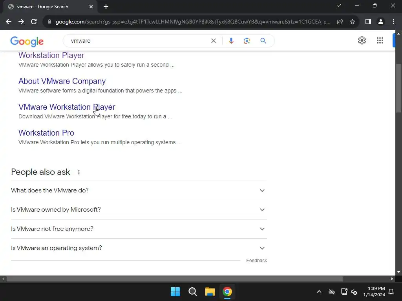The width and height of the screenshot is (402, 301).
Task: Click the network status tray icon
Action: 344,292
